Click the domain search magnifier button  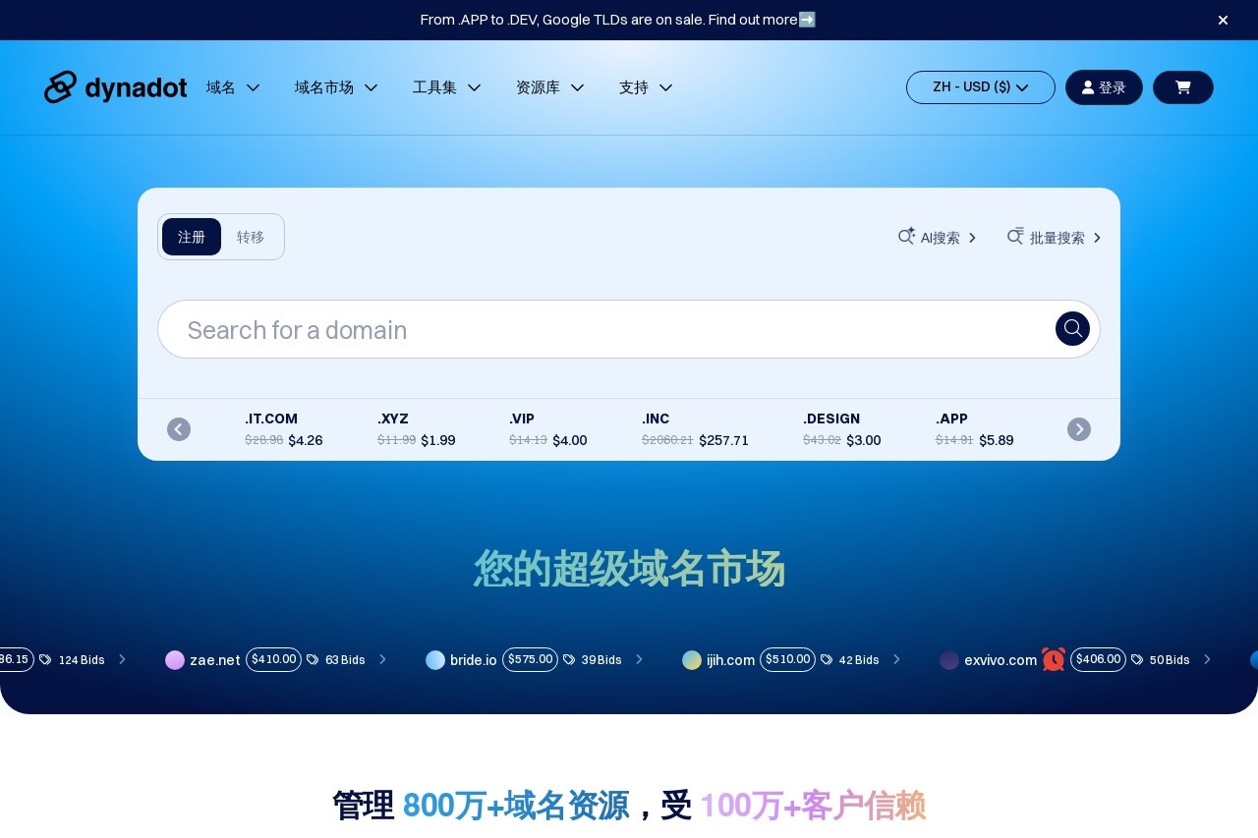1072,328
